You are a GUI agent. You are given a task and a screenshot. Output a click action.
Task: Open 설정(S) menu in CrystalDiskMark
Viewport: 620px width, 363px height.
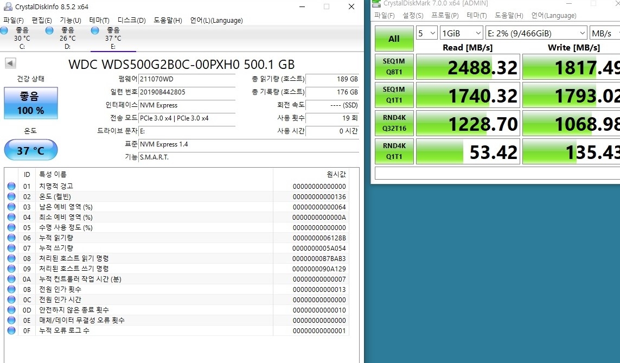pyautogui.click(x=413, y=15)
